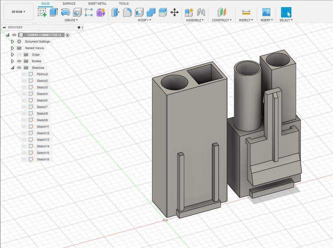Switch to the SHEET METAL tab
Viewport: 333px width, 248px height.
pyautogui.click(x=97, y=4)
